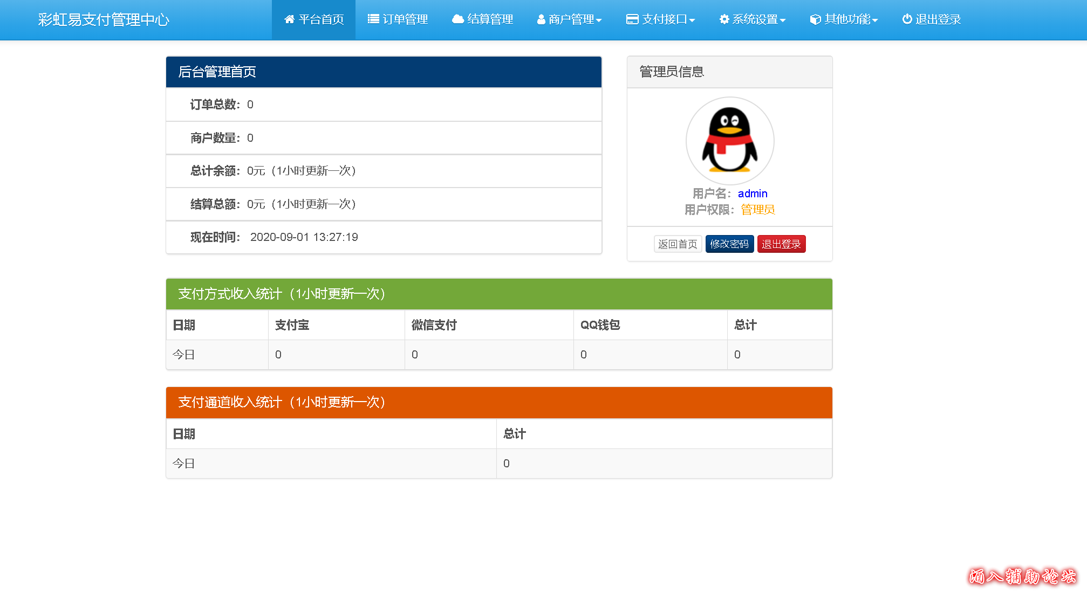Click the help icon next to 其他功能
This screenshot has height=594, width=1087.
pyautogui.click(x=813, y=19)
